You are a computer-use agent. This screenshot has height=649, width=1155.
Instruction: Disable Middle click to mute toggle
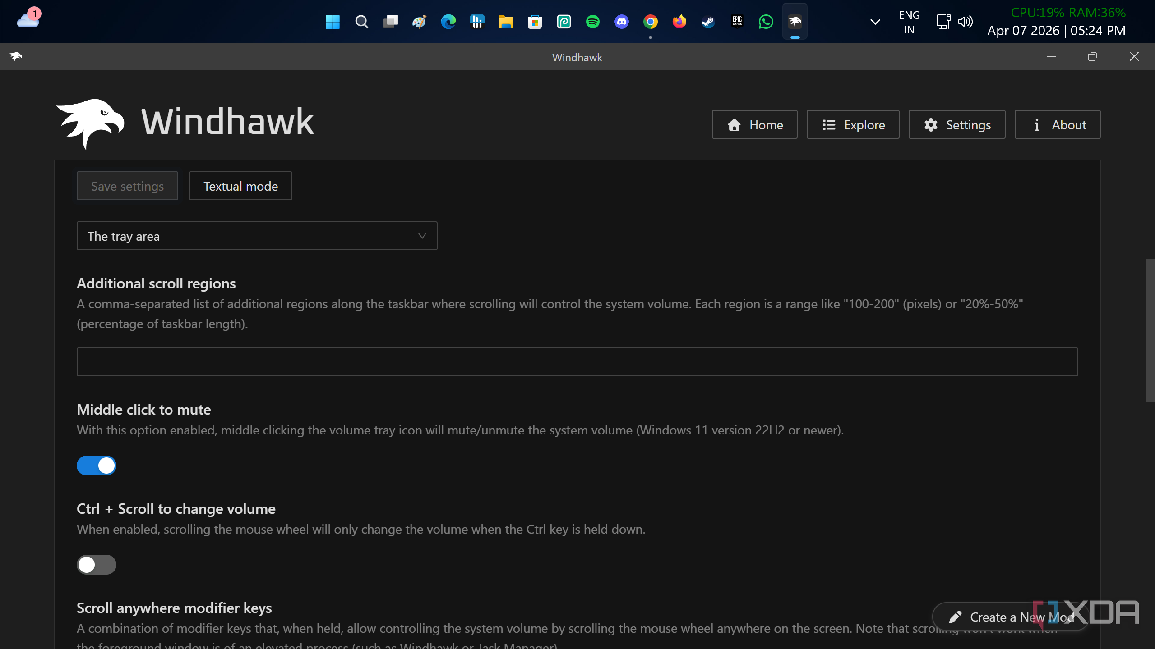(96, 466)
